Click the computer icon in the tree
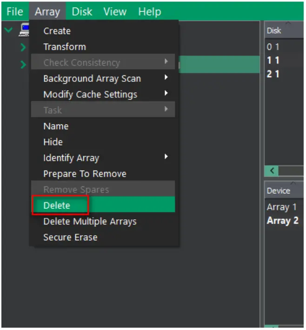The width and height of the screenshot is (306, 330). (24, 31)
